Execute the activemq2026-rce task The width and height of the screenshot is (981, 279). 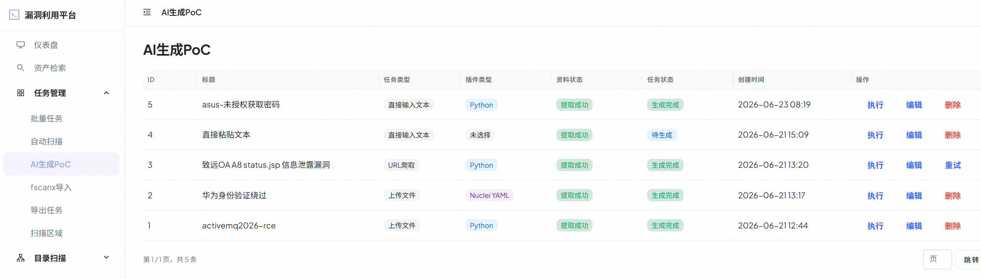click(875, 226)
